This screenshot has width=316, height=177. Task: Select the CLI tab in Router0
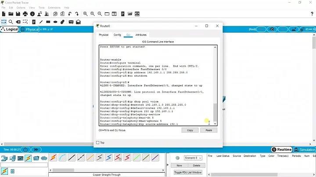point(128,35)
